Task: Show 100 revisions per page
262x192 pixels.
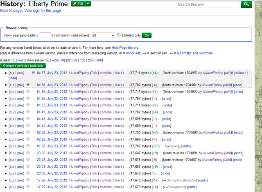Action: pos(83,60)
